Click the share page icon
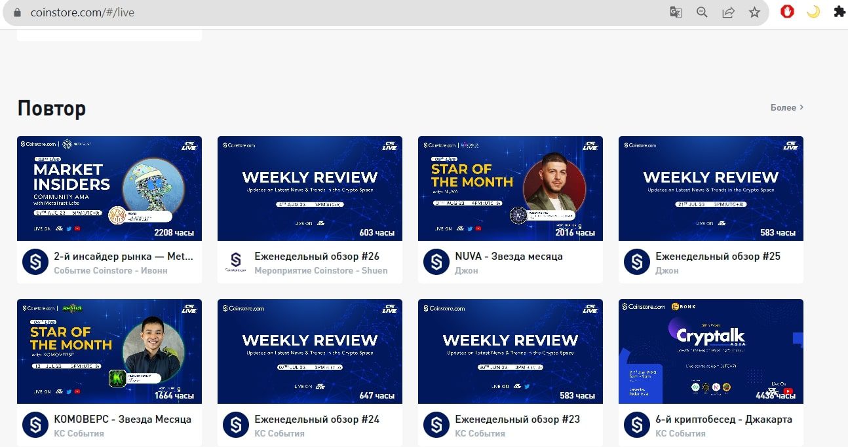The image size is (848, 447). pos(728,12)
